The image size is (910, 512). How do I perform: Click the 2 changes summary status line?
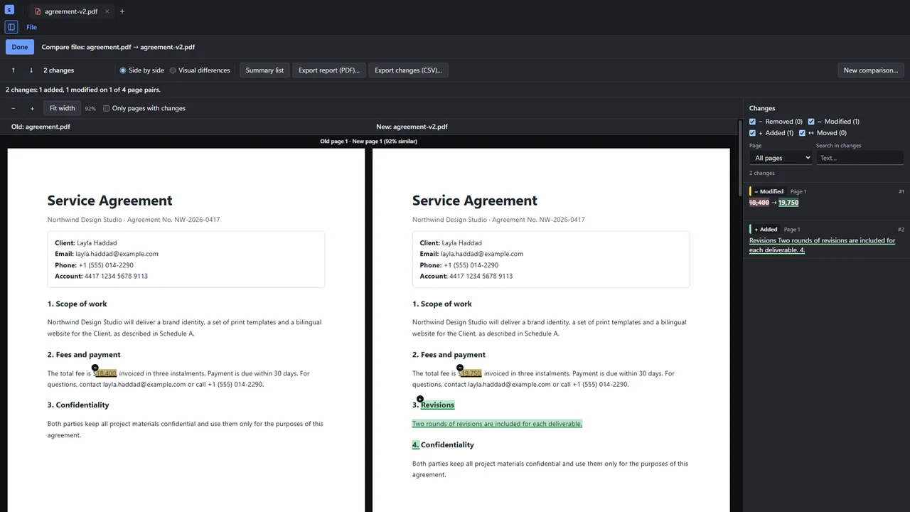pyautogui.click(x=83, y=90)
